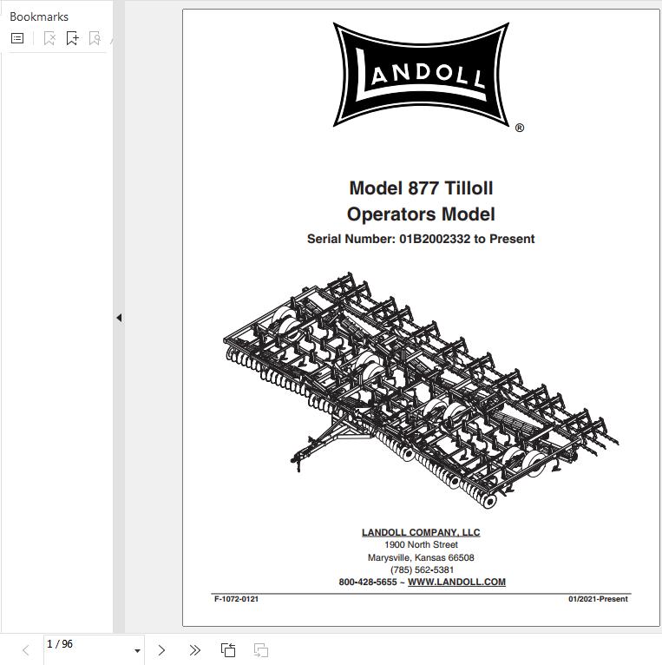Click the 1900 North Street address
Screen dimensions: 662x665
[422, 544]
